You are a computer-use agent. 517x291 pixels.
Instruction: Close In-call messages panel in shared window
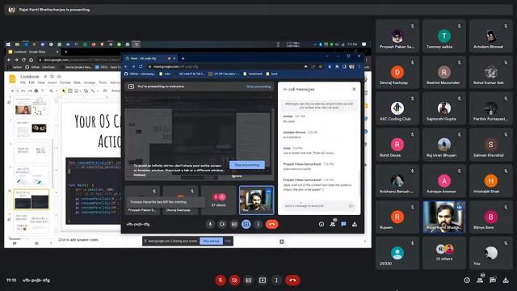point(354,89)
